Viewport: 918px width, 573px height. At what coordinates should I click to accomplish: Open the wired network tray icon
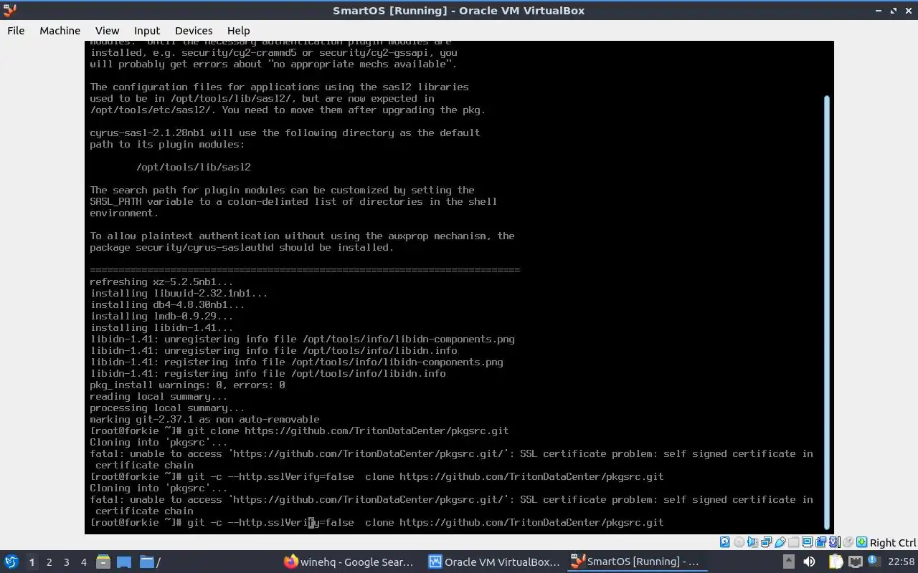[x=855, y=562]
